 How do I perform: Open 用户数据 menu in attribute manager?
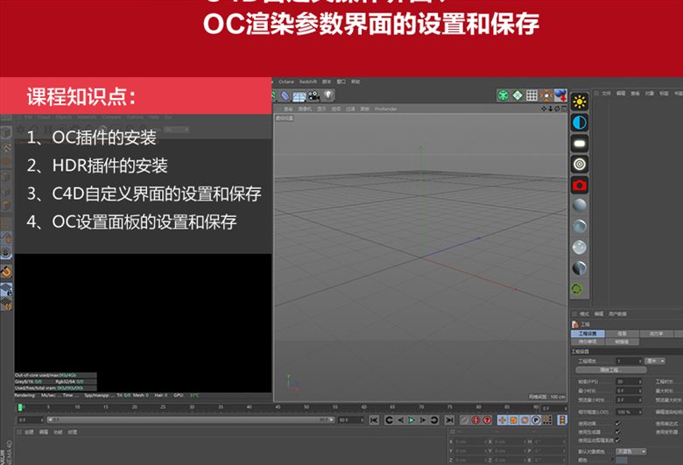(x=617, y=314)
